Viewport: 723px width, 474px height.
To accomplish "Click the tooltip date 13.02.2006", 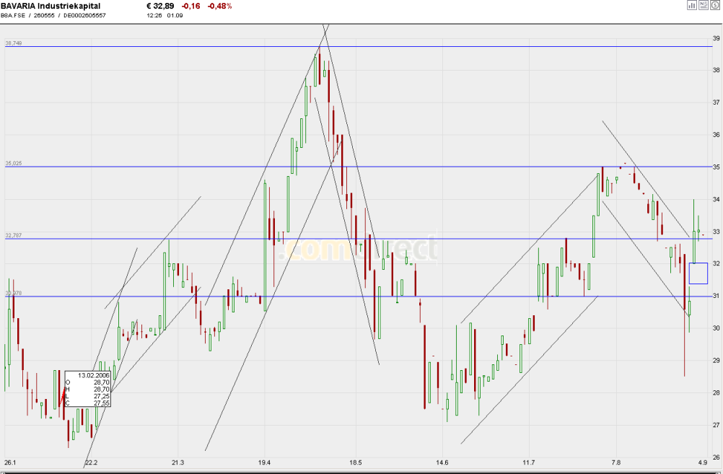I will point(94,375).
